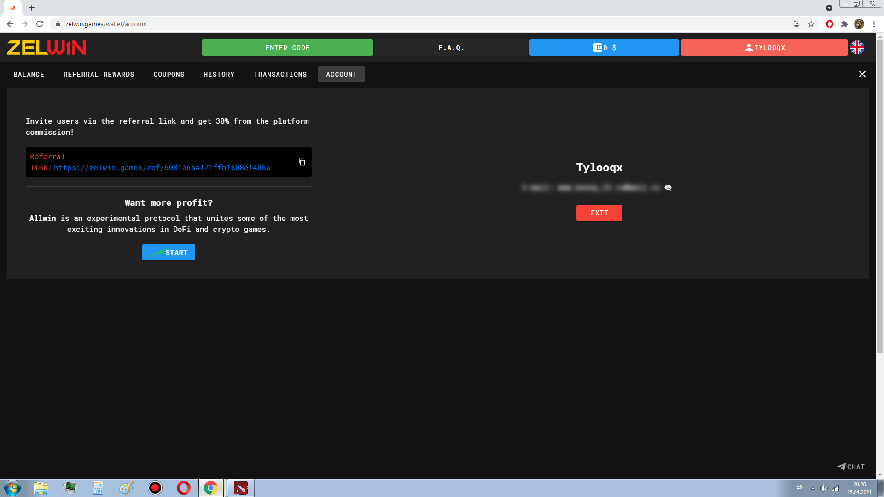
Task: Click the red EXIT button
Action: pyautogui.click(x=599, y=213)
